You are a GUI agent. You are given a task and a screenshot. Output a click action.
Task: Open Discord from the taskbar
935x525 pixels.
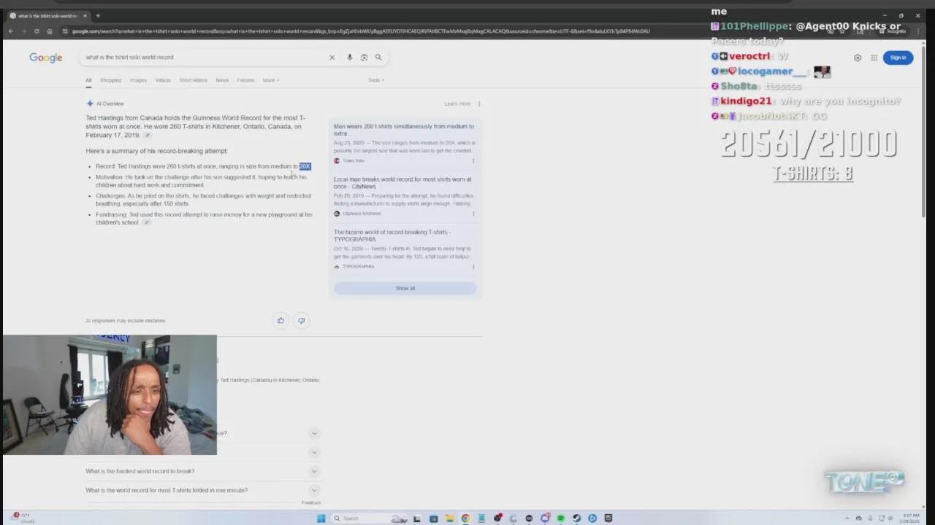(545, 518)
